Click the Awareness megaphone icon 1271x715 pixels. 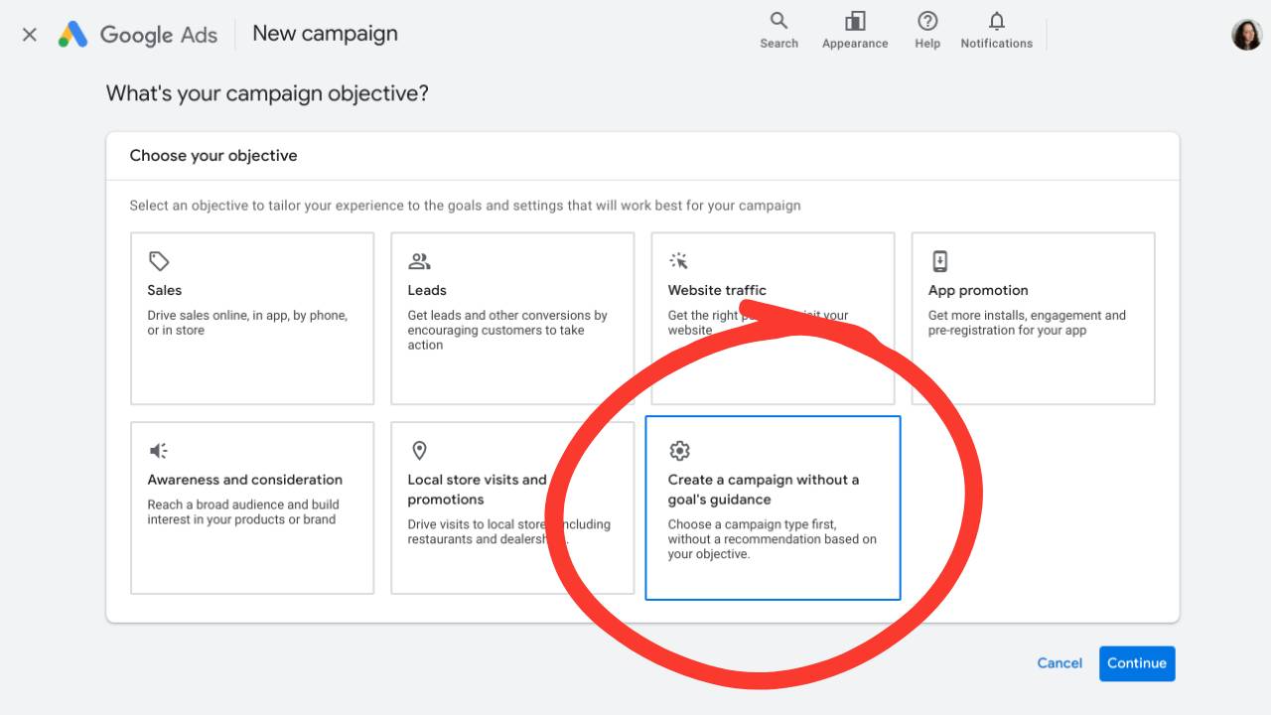[159, 450]
